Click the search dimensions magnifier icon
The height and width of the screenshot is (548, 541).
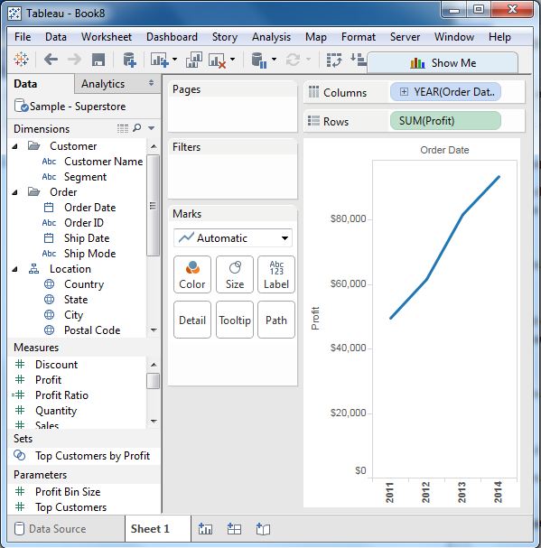(137, 128)
